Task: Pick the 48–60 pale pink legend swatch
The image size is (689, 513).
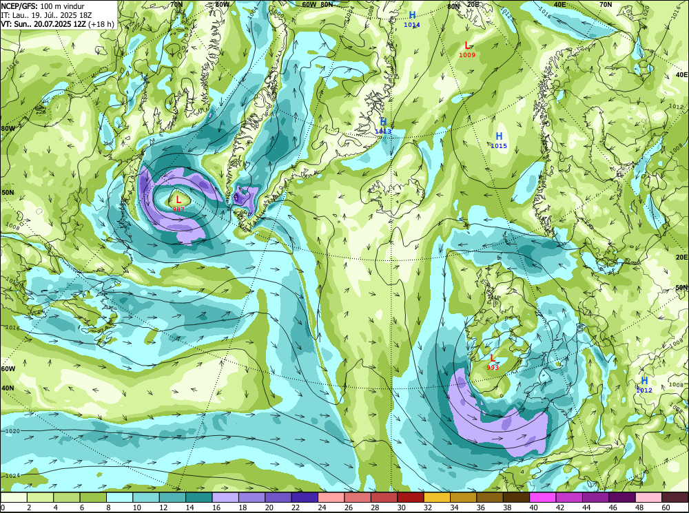Action: pos(648,497)
